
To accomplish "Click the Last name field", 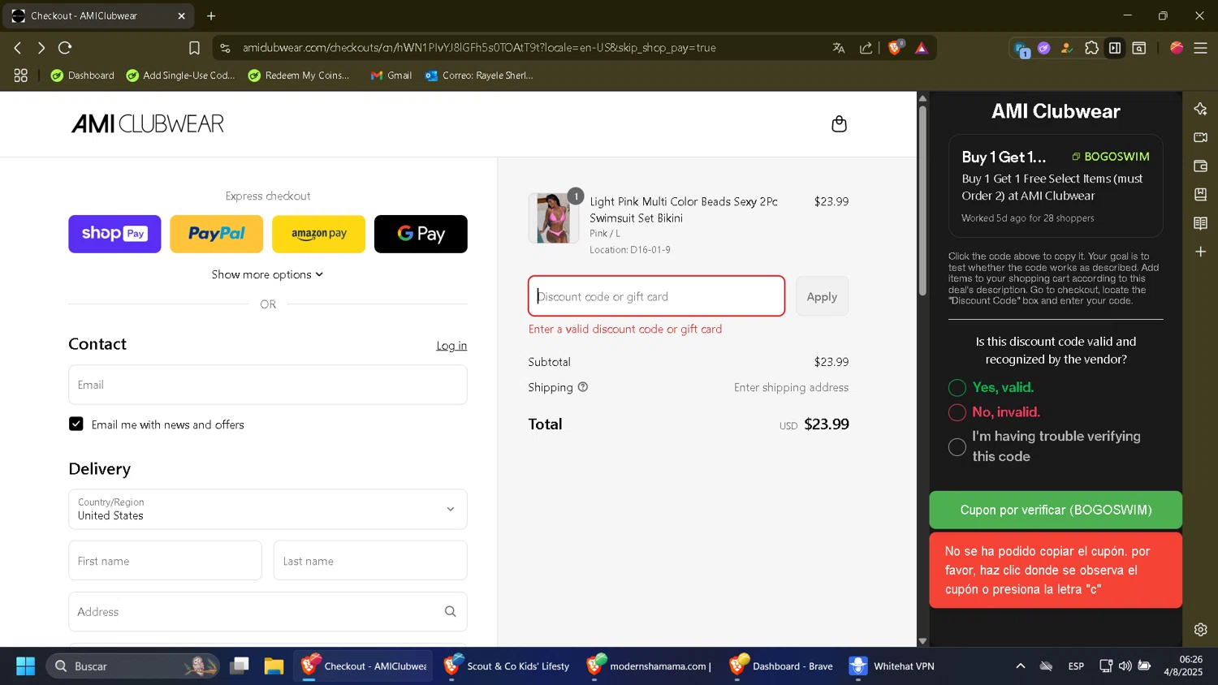I will (370, 561).
